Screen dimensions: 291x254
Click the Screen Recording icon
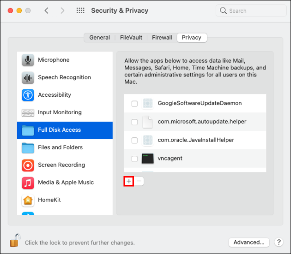28,165
